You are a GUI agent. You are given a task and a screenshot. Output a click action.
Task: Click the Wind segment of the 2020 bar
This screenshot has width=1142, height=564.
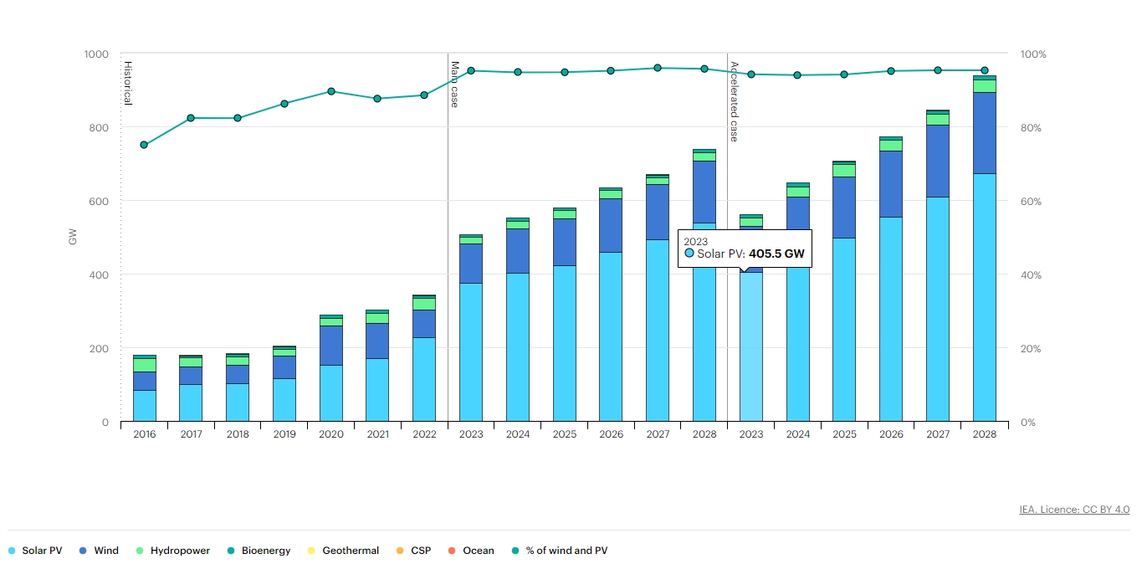[x=331, y=345]
